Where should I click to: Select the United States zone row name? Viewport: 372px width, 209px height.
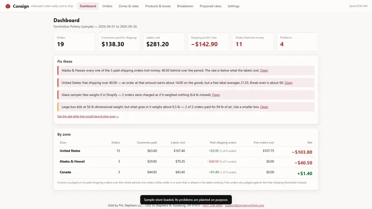70,151
